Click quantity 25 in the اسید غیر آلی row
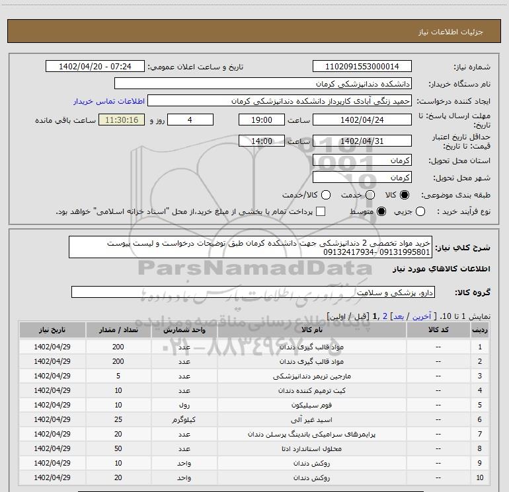This screenshot has height=492, width=509. tap(118, 419)
